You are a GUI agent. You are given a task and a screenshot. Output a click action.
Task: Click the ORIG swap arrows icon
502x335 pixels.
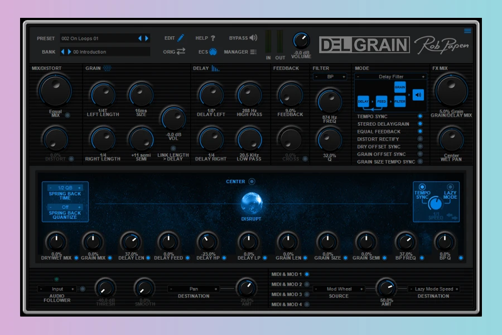181,51
